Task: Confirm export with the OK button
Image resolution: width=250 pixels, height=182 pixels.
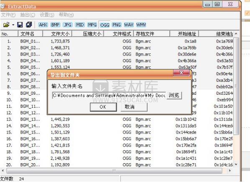Action: click(103, 107)
